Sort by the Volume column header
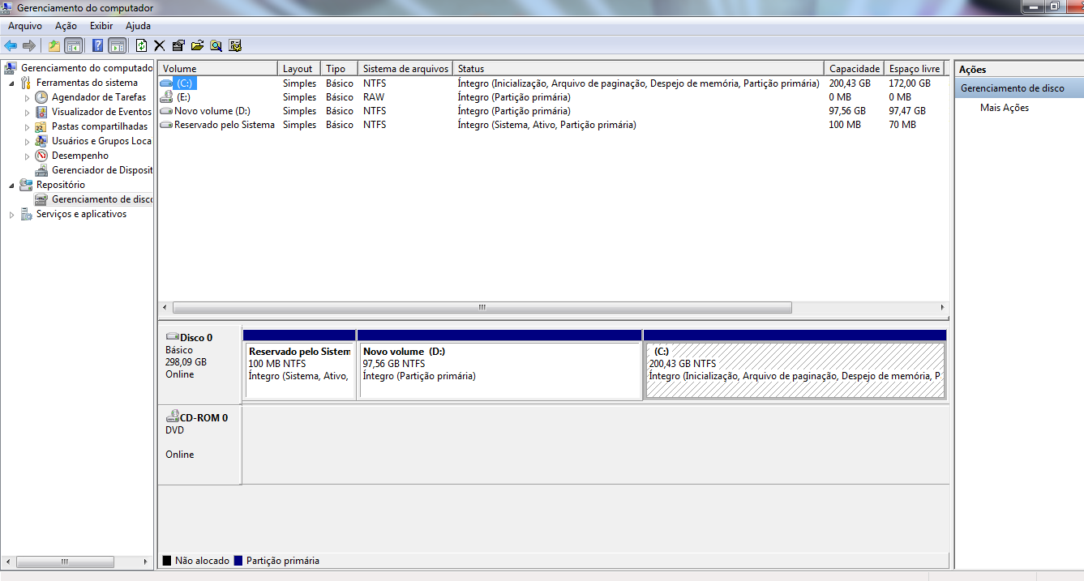The image size is (1084, 581). pos(217,69)
